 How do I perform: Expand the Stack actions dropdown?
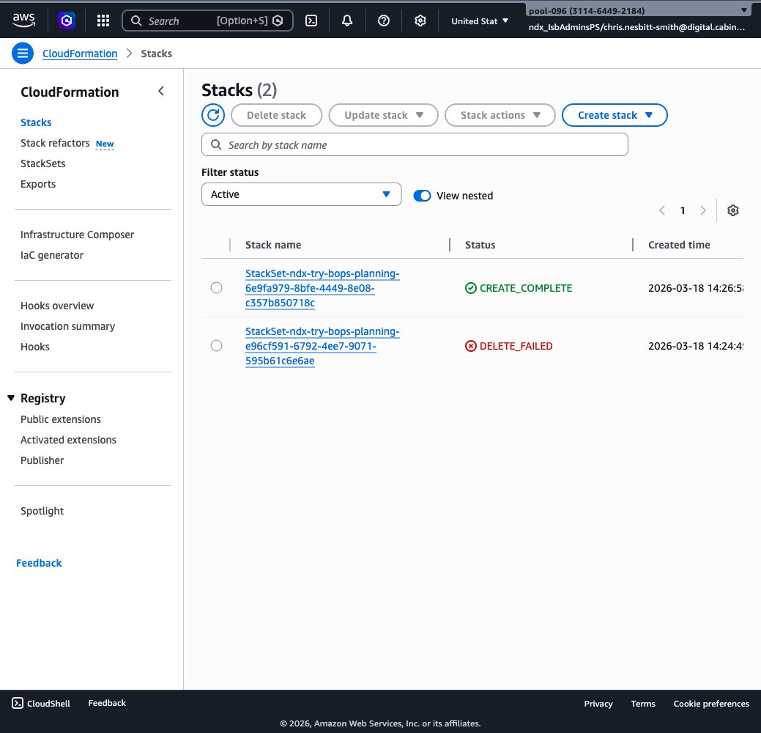pyautogui.click(x=500, y=115)
